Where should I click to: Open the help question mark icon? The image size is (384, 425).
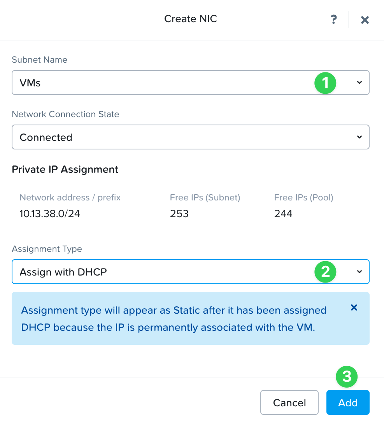pos(333,19)
